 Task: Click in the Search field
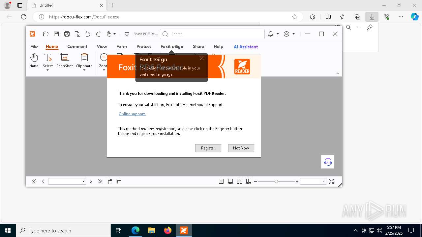click(x=212, y=34)
